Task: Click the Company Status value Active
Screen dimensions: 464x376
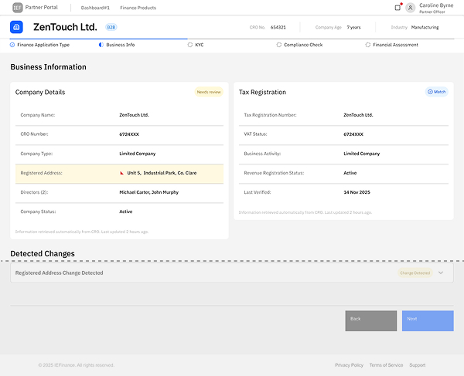Action: (x=126, y=212)
